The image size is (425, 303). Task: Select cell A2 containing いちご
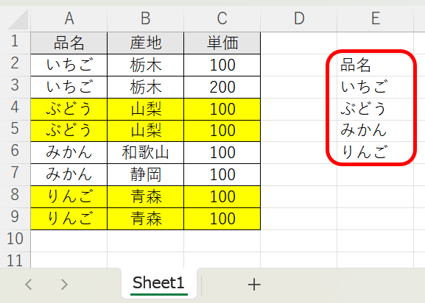[x=69, y=65]
